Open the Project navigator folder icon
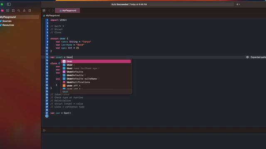 [x=2, y=10]
